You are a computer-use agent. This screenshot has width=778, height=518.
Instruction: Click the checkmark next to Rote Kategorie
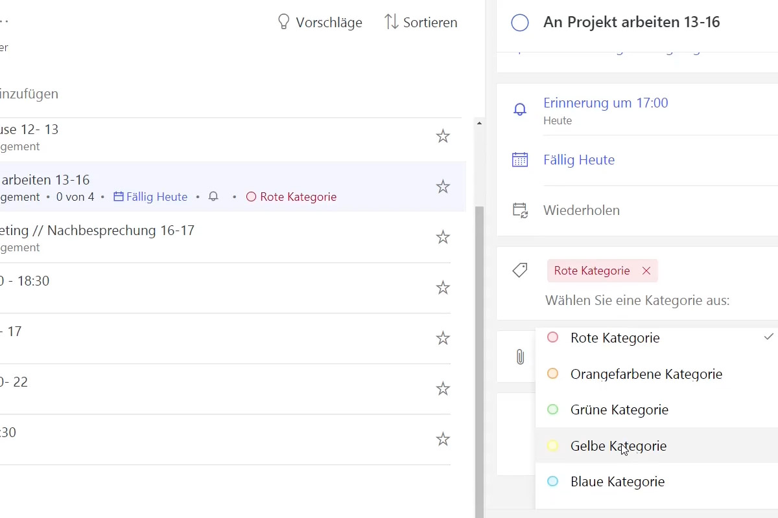(x=769, y=337)
